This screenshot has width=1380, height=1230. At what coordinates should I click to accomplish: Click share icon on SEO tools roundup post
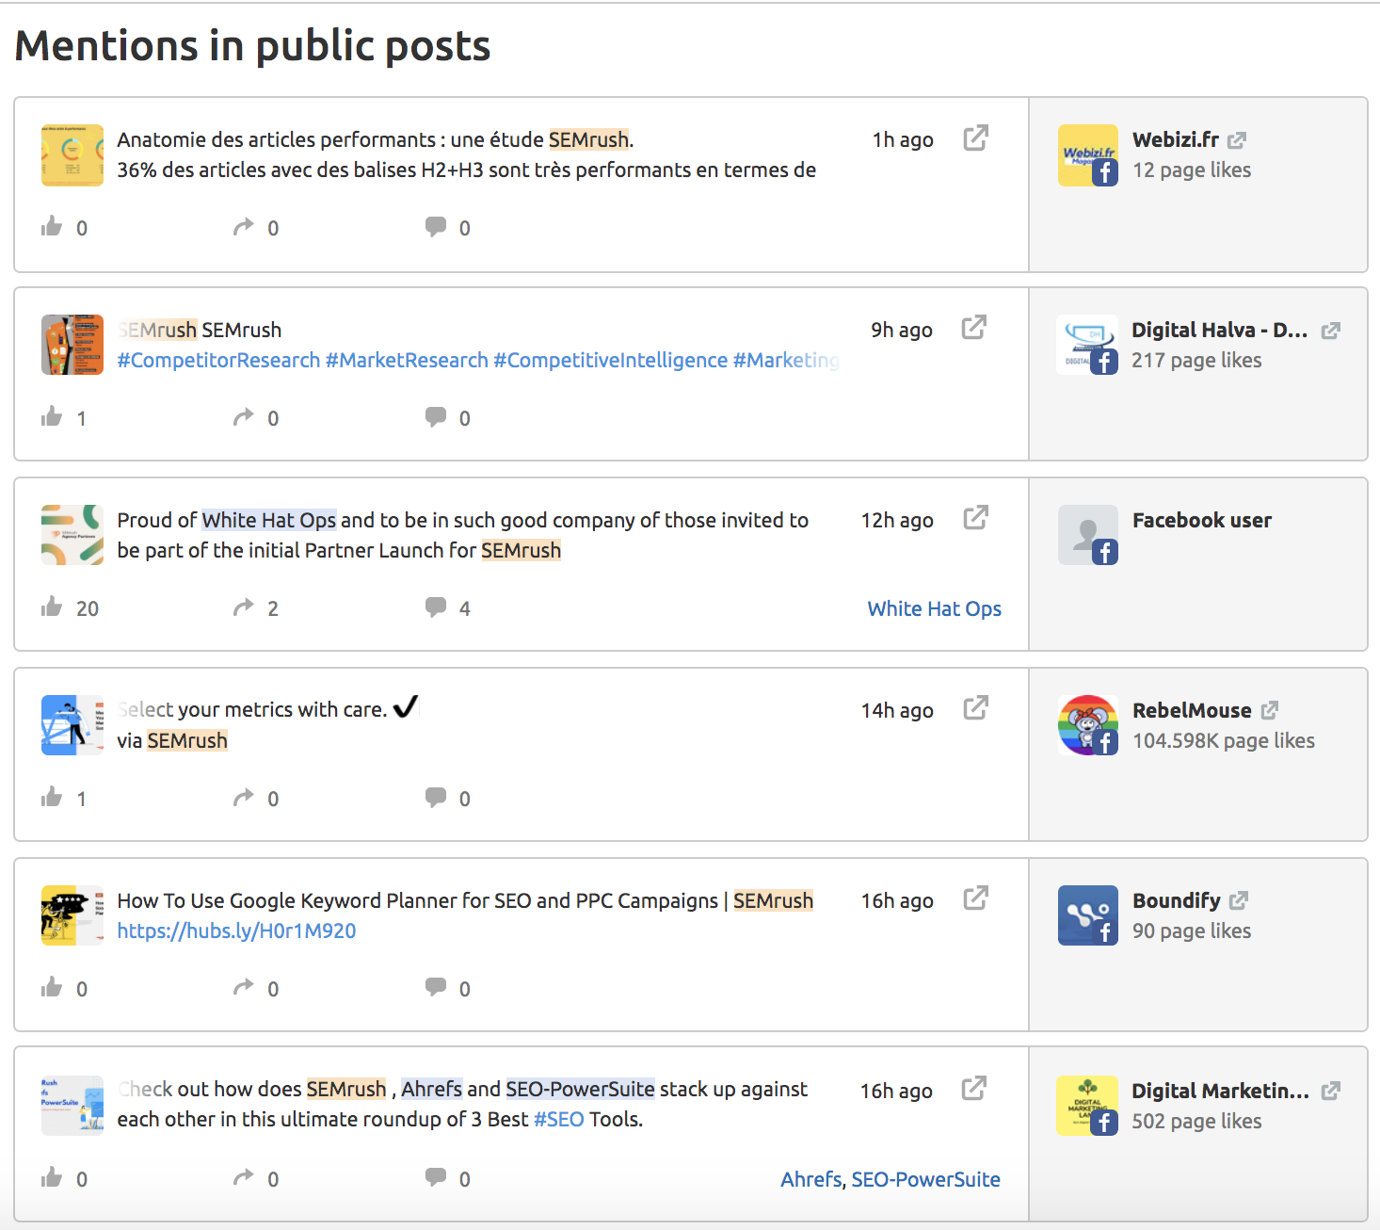(244, 1177)
